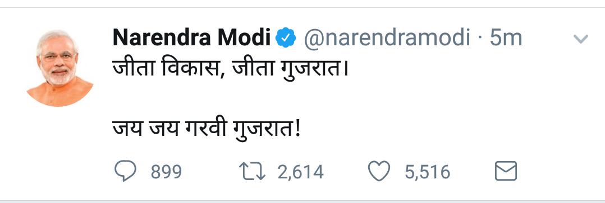Click the 5,516 likes count
This screenshot has height=203, width=605.
[x=428, y=172]
